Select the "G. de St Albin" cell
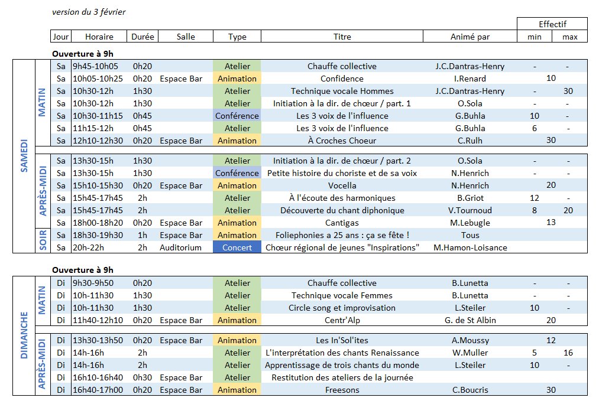 click(x=470, y=320)
